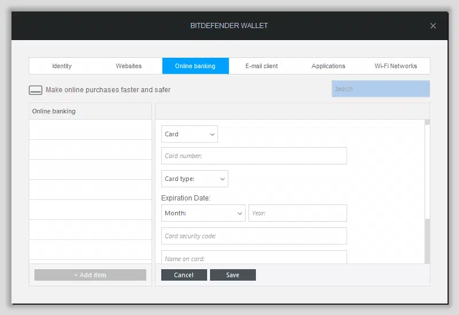Click the credit card icon beside purchases text
The width and height of the screenshot is (459, 315).
36,90
